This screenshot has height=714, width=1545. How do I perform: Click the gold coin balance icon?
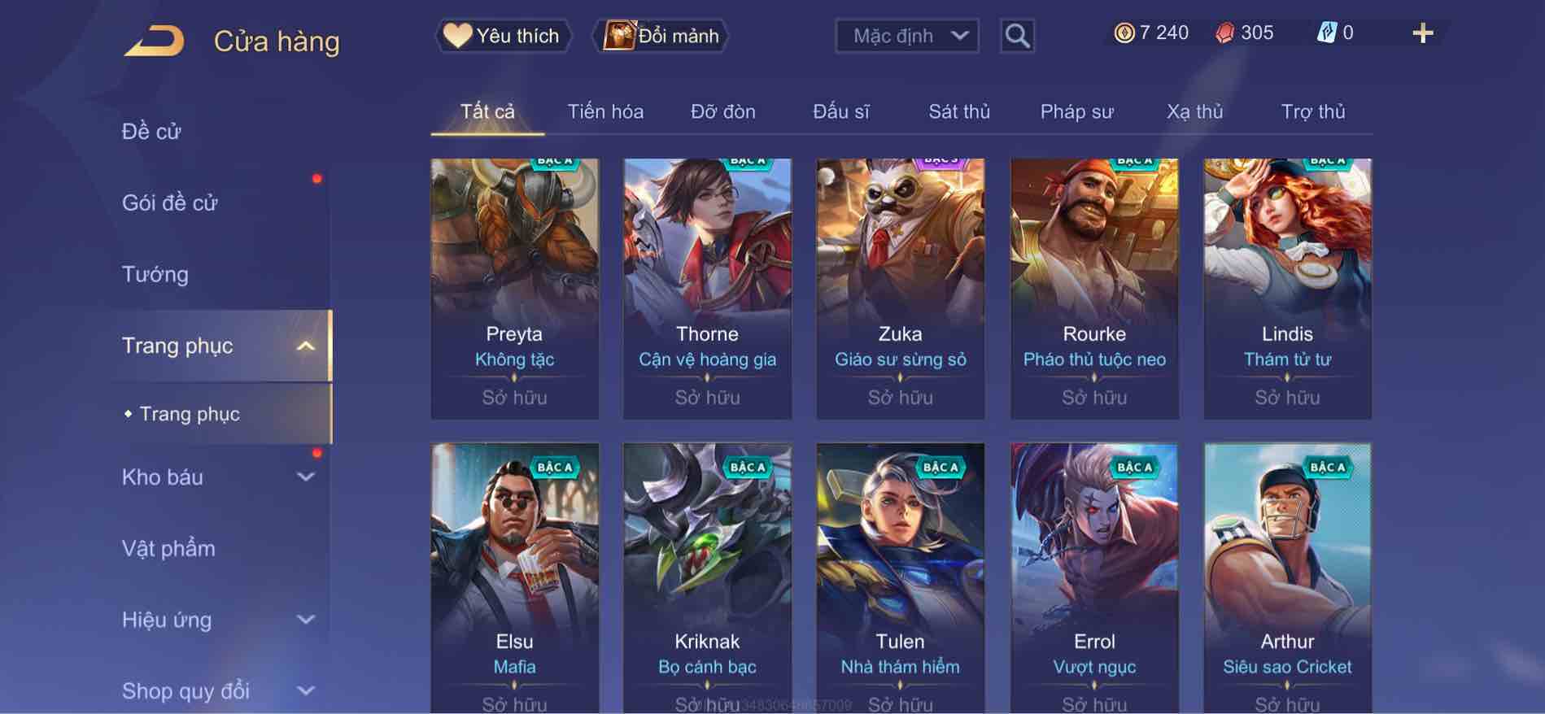pyautogui.click(x=1124, y=33)
